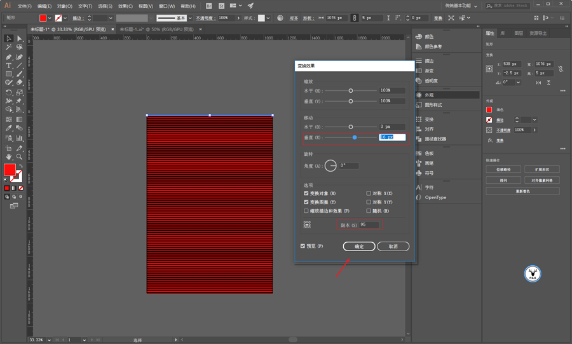
Task: Select the Type tool
Action: 9,65
